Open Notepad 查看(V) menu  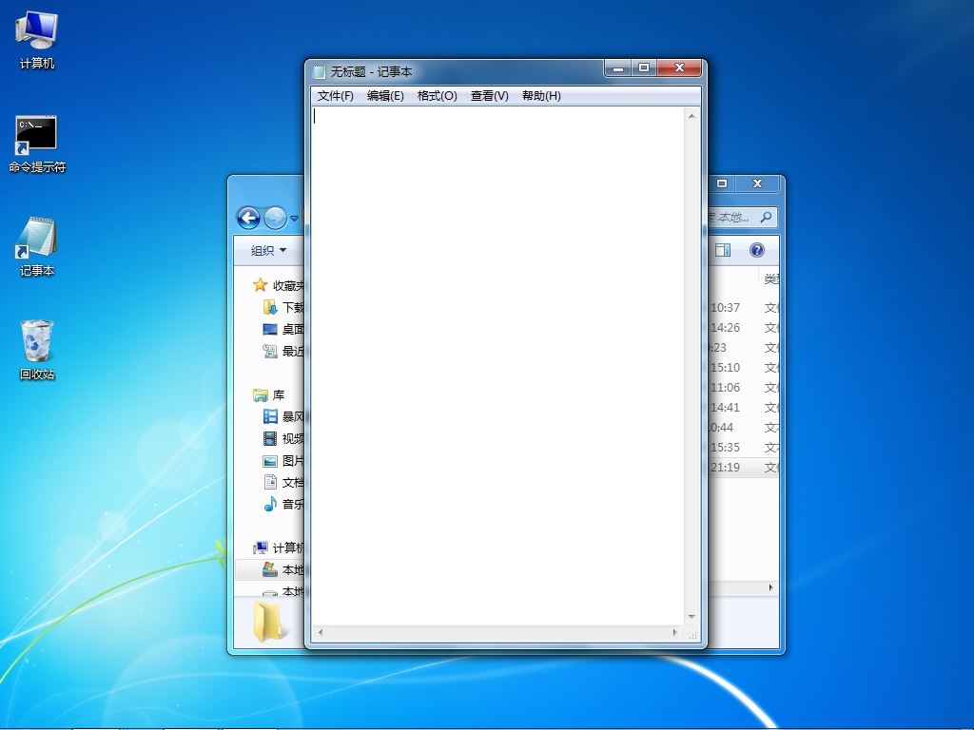(x=490, y=96)
